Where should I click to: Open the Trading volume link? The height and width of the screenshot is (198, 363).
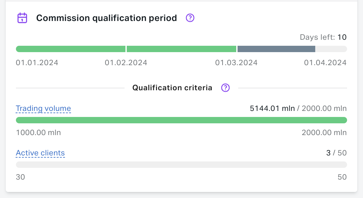[x=43, y=109]
